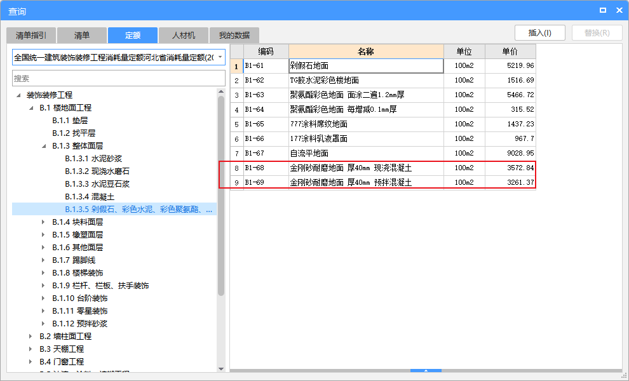
Task: Select B.1.1 垫层 in tree
Action: 70,120
